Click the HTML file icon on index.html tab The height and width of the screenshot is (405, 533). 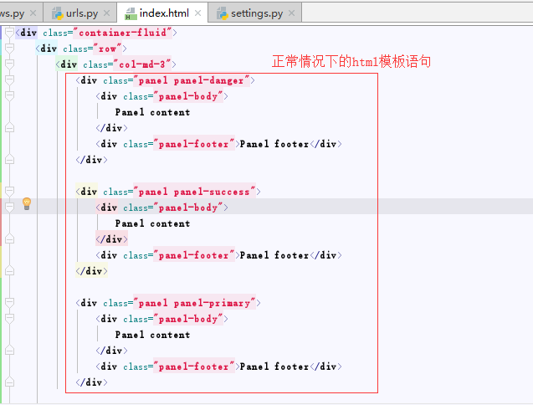[x=131, y=13]
